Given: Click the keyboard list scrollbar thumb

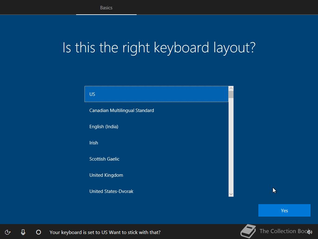Looking at the screenshot, I should pos(231,95).
